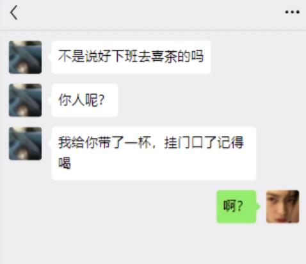306x264 pixels.
Task: Select the long message about 挂门口了记得喝
Action: (x=154, y=154)
